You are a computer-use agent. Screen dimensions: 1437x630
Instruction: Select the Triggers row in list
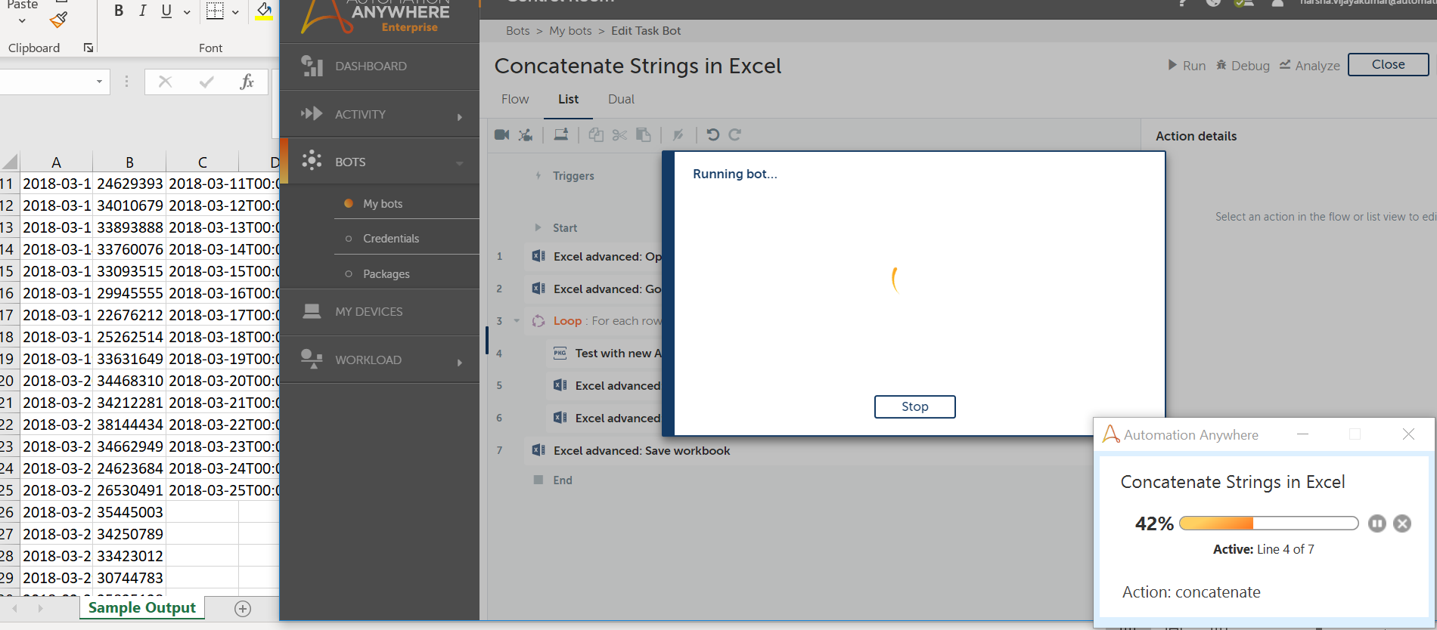(573, 175)
